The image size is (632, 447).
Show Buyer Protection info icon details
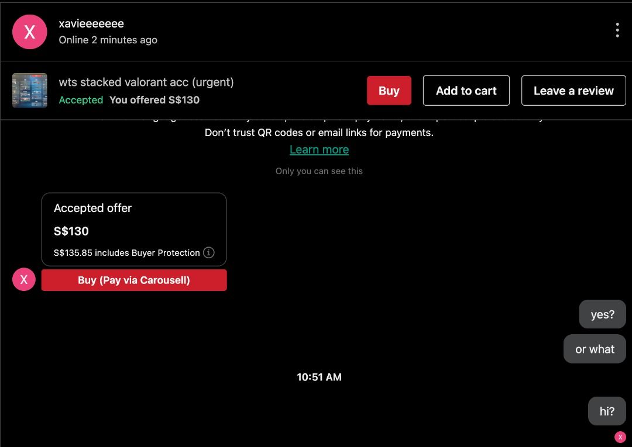[x=209, y=252]
